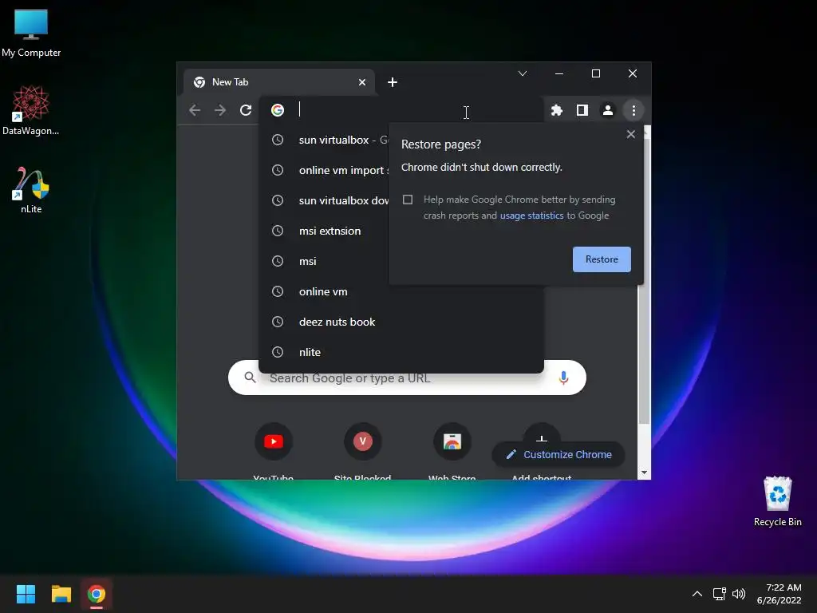The height and width of the screenshot is (613, 817).
Task: Choose the suggestion 'nlite'
Action: coord(401,352)
